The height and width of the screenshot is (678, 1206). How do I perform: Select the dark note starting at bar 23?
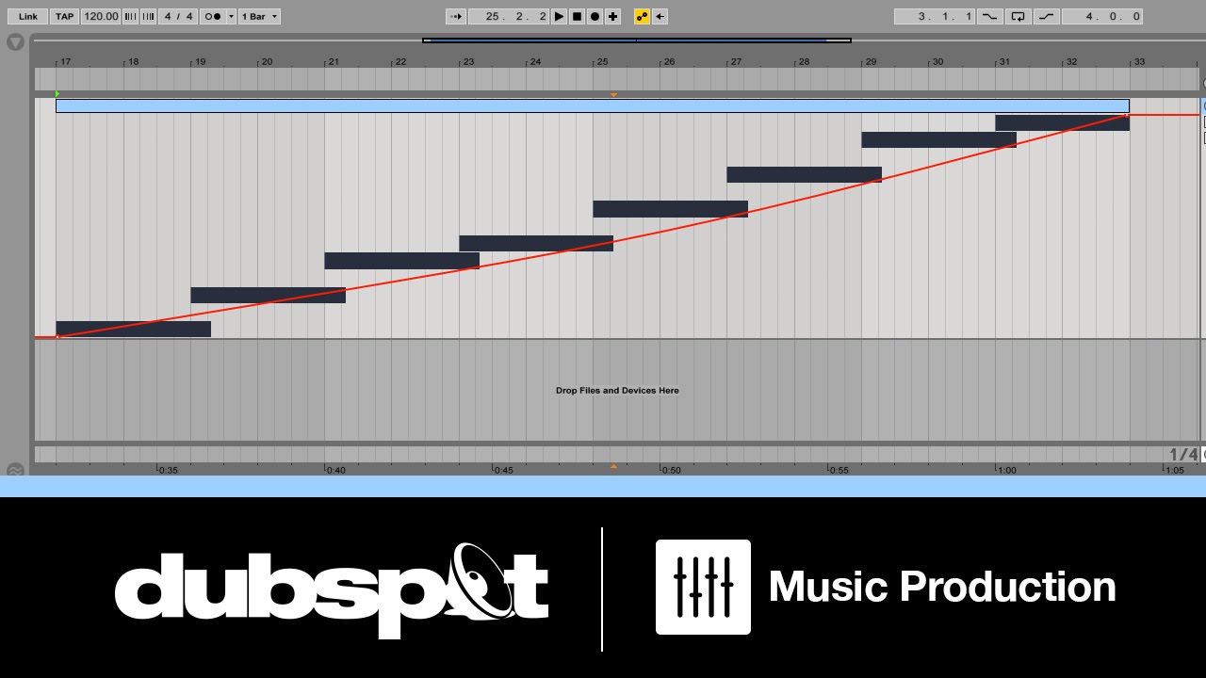click(536, 243)
